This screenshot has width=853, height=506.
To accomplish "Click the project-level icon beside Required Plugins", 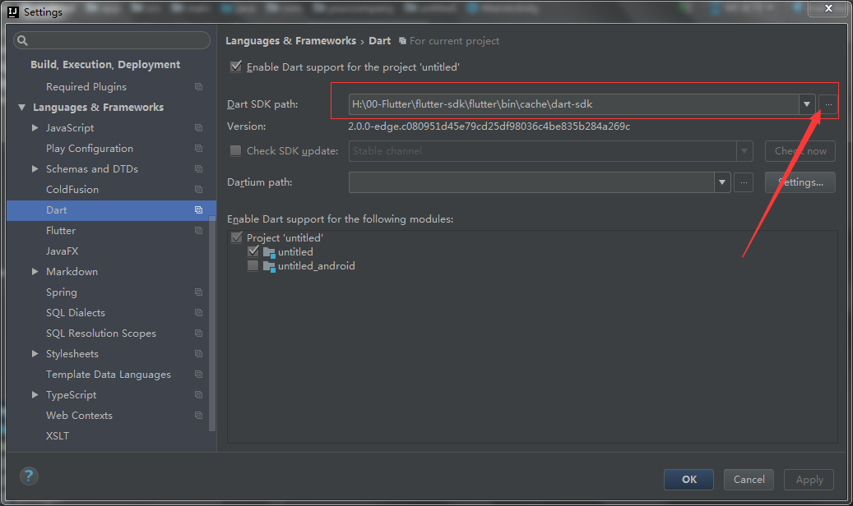I will (198, 87).
